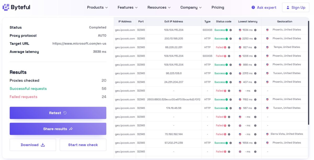The image size is (314, 160).
Task: Click info icon next to 2313 ms latency
Action: [255, 73]
